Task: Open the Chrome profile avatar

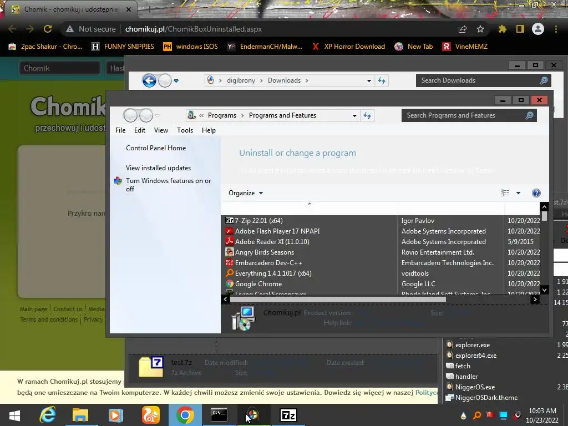Action: coord(538,29)
